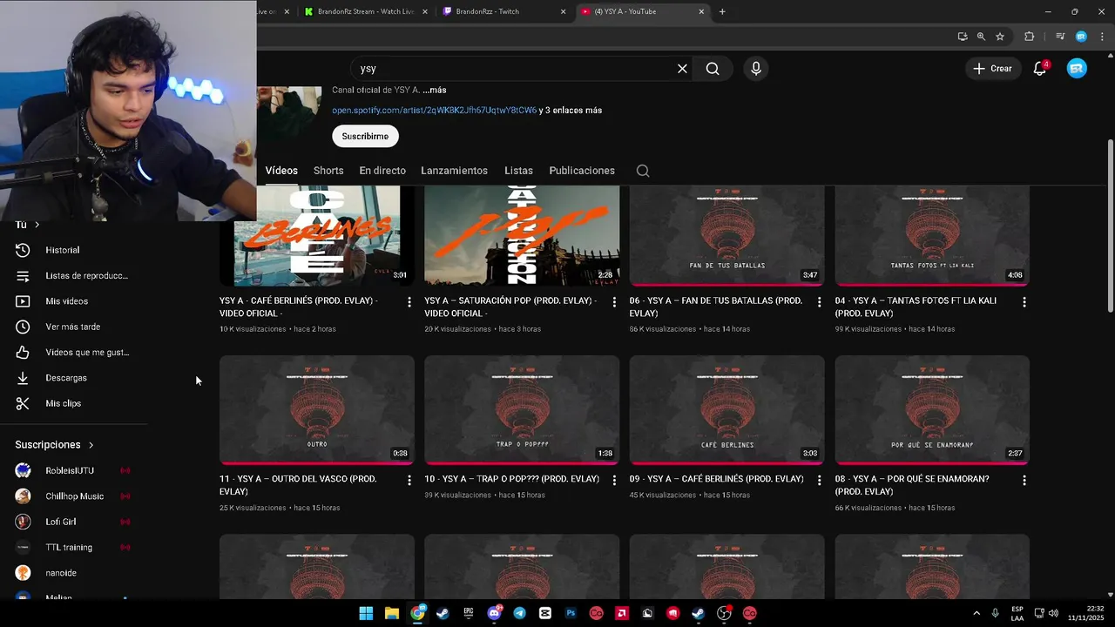The image size is (1115, 627).
Task: Play the Saturación Pop video thumbnail
Action: click(522, 235)
